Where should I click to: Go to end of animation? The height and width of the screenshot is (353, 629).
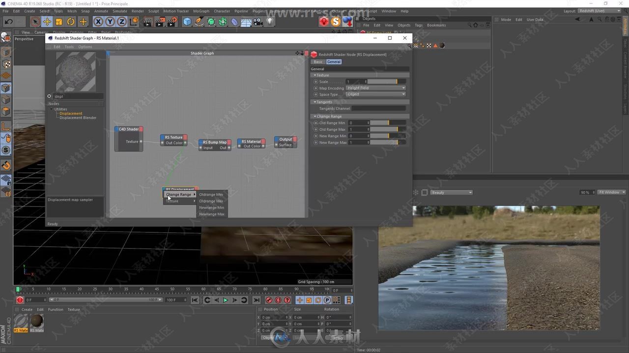[256, 300]
